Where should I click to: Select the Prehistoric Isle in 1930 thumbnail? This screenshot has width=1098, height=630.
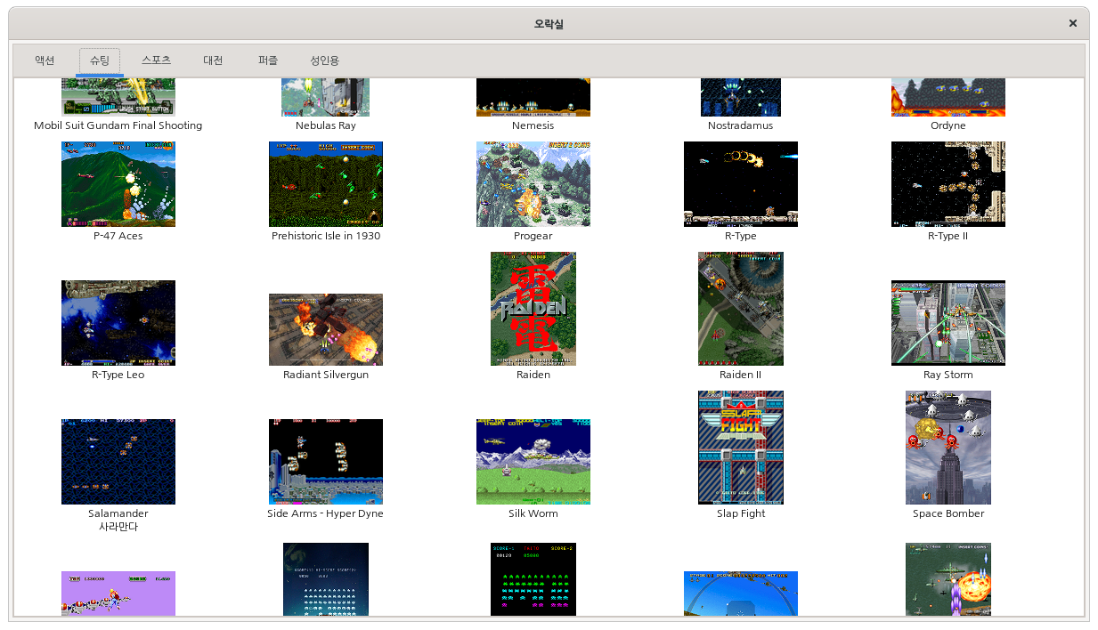pos(326,184)
